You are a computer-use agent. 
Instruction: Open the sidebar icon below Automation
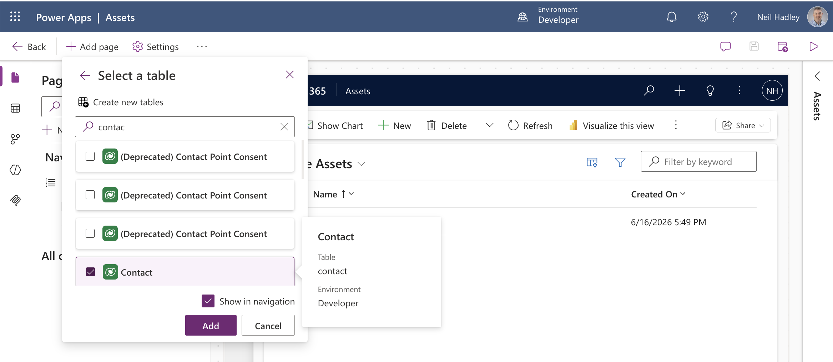click(15, 170)
